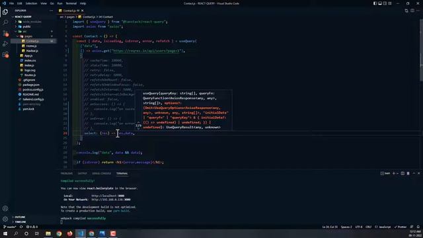
Task: Open the Extensions view
Action: pyautogui.click(x=5, y=54)
